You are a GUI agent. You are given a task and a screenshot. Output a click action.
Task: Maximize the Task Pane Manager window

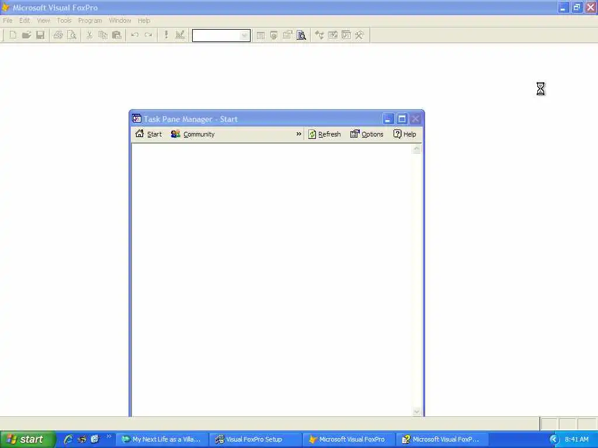(x=402, y=119)
